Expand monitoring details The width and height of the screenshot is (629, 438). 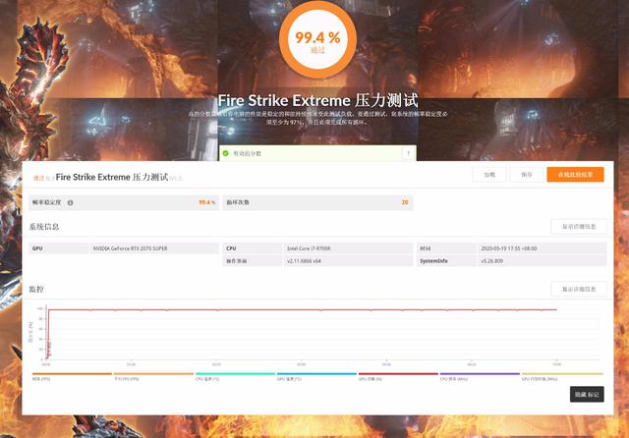[x=579, y=290]
